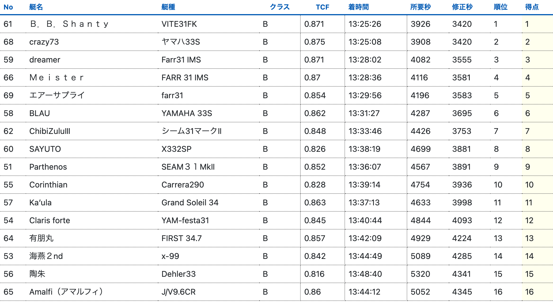Screen dimensions: 553x305
Task: Click the dreamer boat name
Action: coord(45,60)
